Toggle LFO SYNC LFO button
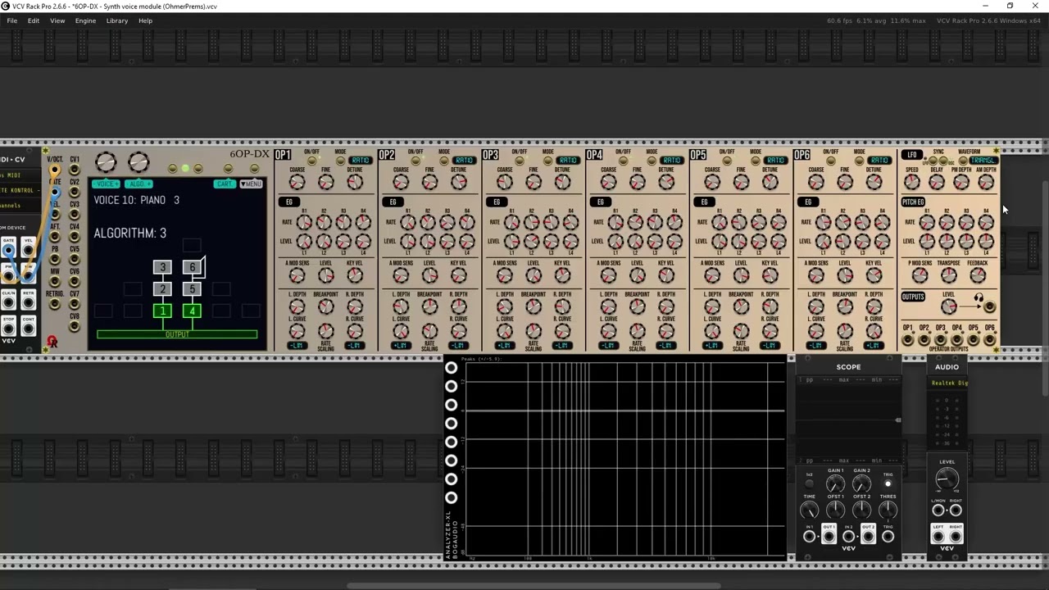 pyautogui.click(x=934, y=161)
